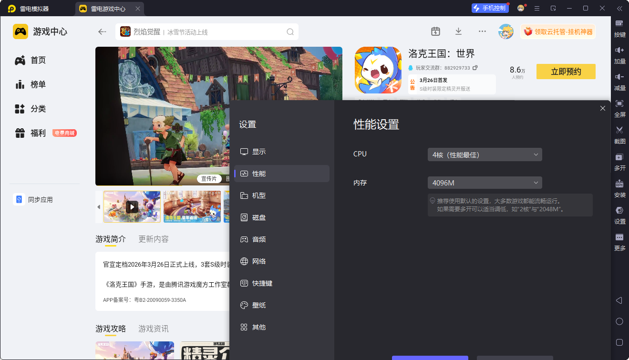Open the 按键 keymapping tool
Image resolution: width=629 pixels, height=360 pixels.
(619, 28)
